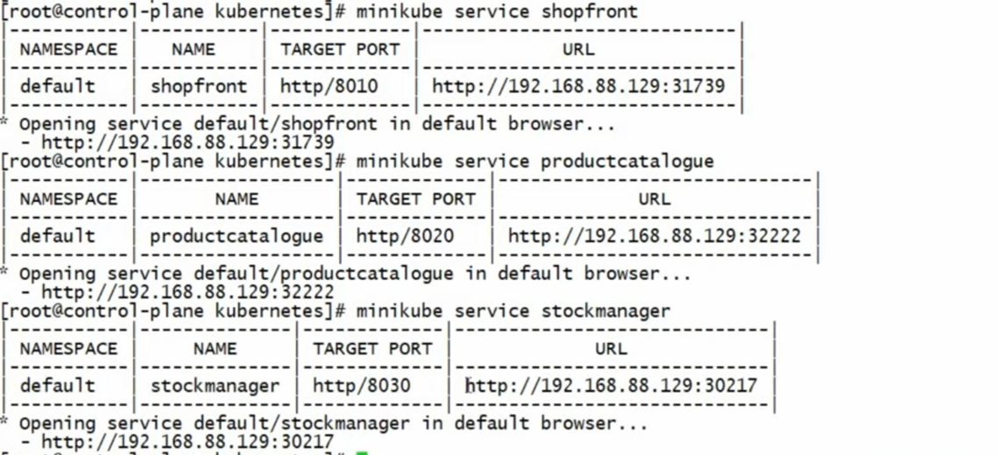Click the TARGET PORT header in the third table
The width and height of the screenshot is (998, 455).
click(372, 349)
